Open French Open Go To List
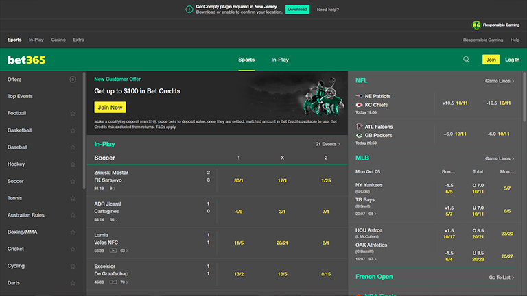This screenshot has width=527, height=296. 502,277
